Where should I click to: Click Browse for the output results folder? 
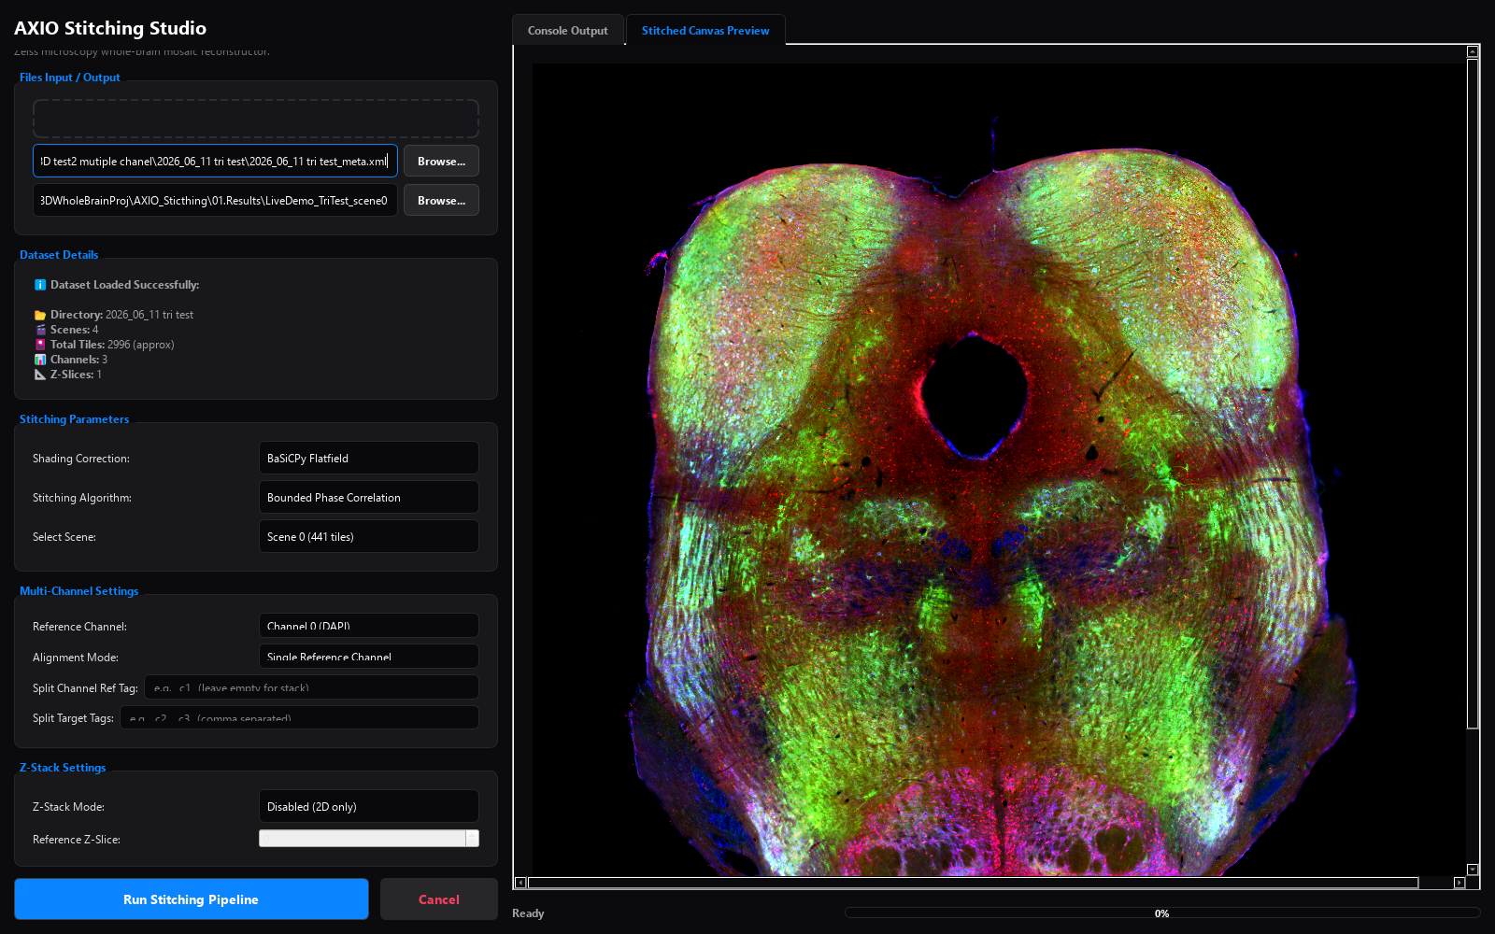441,200
